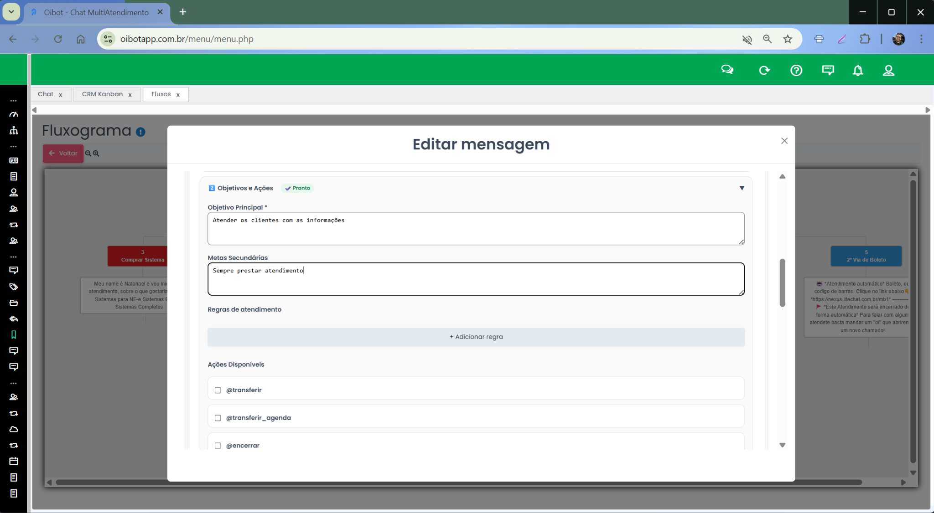Open browser extensions puzzle icon
Image resolution: width=934 pixels, height=513 pixels.
[865, 39]
